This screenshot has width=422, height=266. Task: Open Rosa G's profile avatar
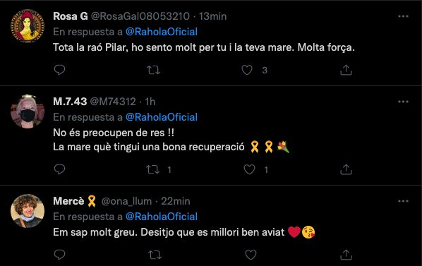[28, 26]
